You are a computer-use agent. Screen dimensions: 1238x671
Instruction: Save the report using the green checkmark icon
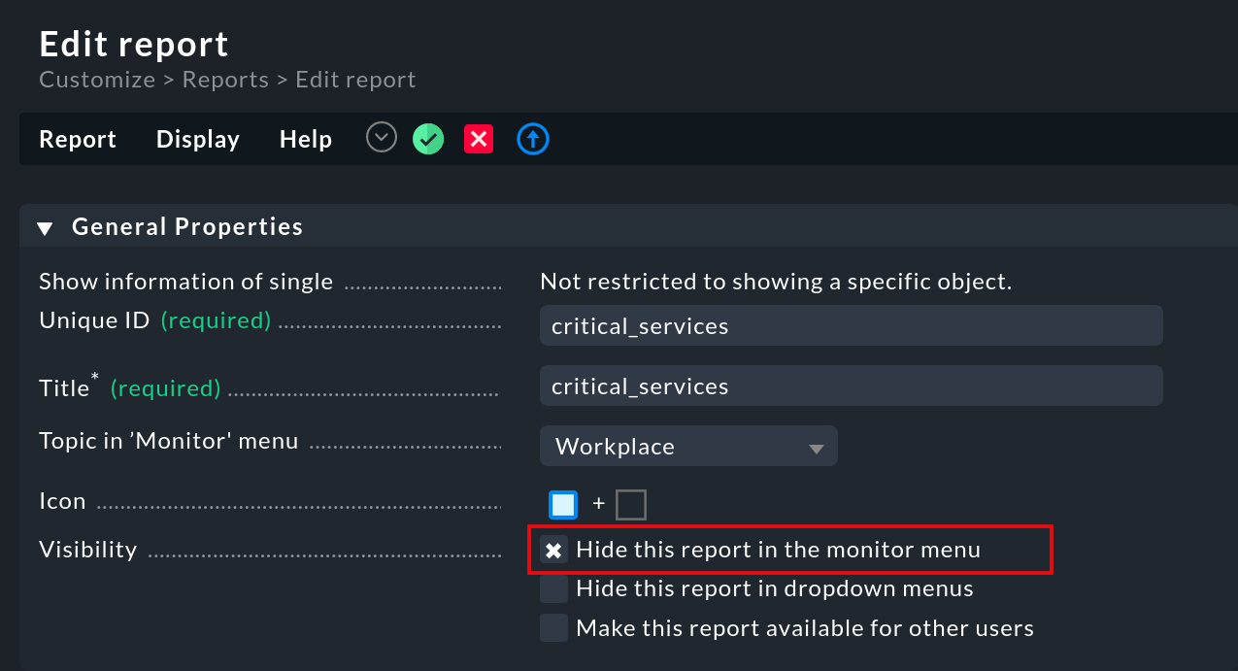[427, 138]
